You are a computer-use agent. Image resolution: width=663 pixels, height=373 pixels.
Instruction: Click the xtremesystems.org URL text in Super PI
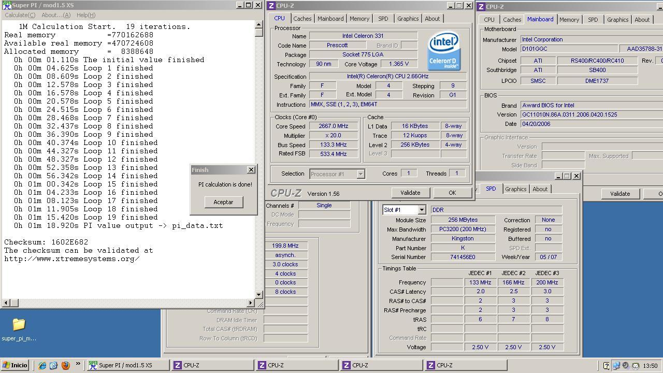(71, 259)
